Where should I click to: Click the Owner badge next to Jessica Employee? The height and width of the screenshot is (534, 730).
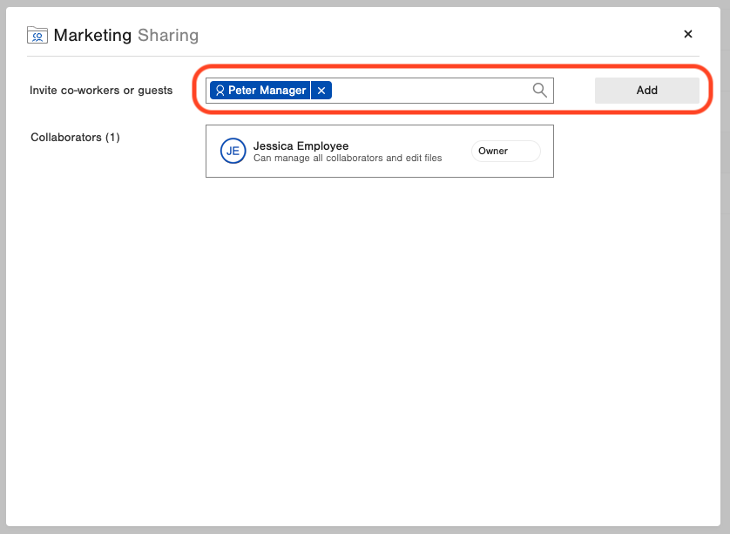pyautogui.click(x=505, y=151)
